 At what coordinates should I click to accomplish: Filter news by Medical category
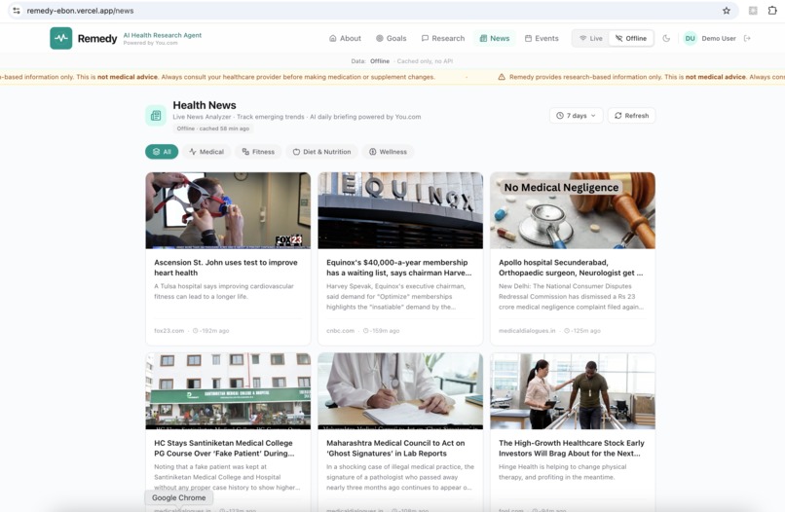pyautogui.click(x=206, y=152)
